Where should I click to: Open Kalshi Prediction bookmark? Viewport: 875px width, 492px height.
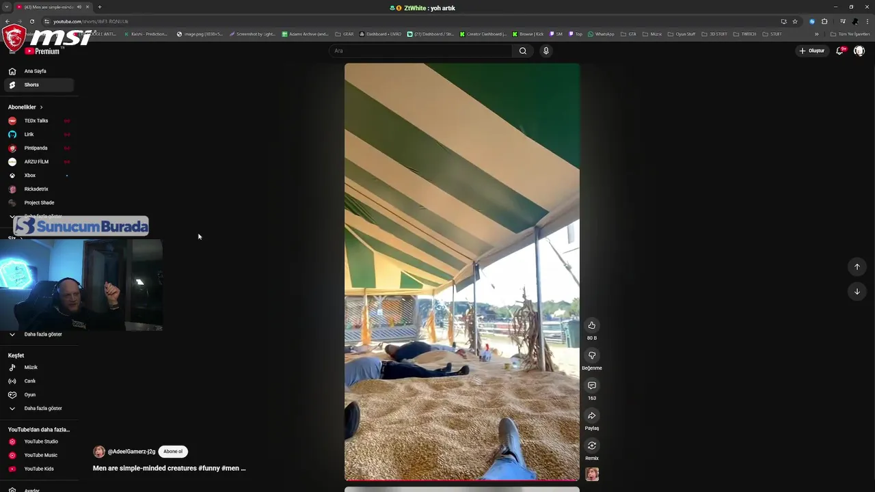click(146, 33)
